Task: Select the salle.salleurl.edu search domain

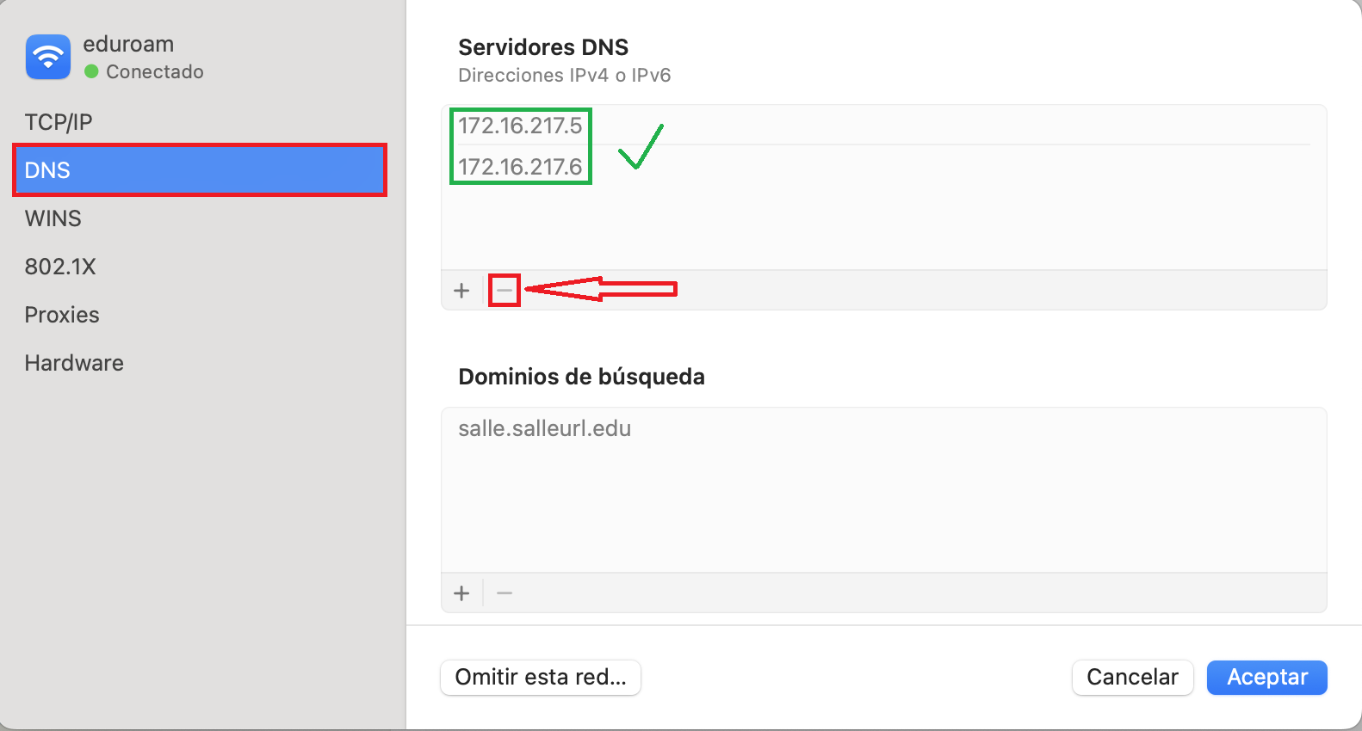Action: tap(544, 428)
